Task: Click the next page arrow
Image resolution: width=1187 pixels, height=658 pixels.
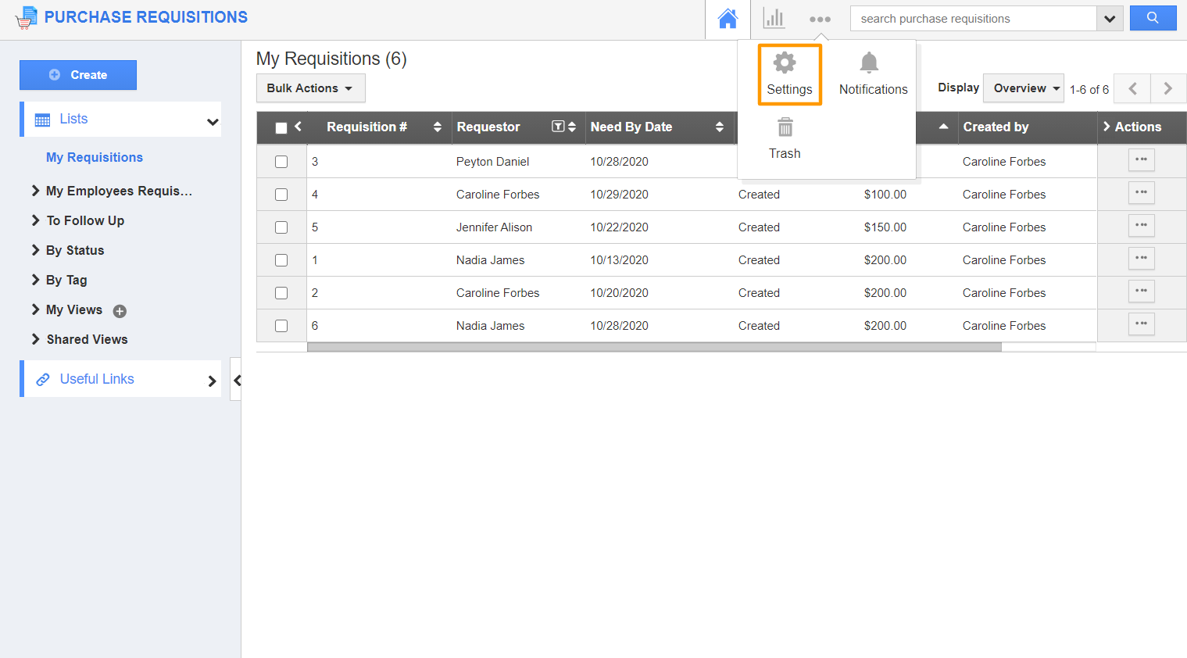Action: click(x=1168, y=88)
